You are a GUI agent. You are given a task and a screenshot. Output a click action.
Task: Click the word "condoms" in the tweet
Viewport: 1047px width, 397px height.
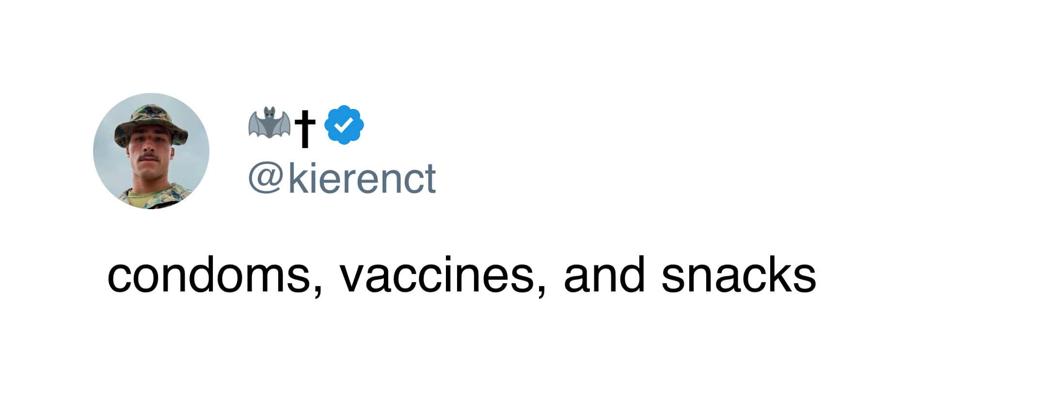click(207, 275)
